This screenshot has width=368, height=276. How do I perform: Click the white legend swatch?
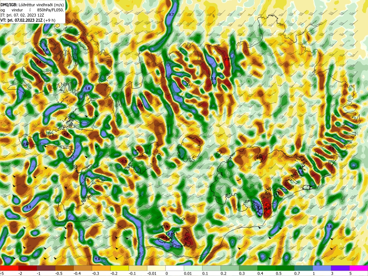[174, 268]
